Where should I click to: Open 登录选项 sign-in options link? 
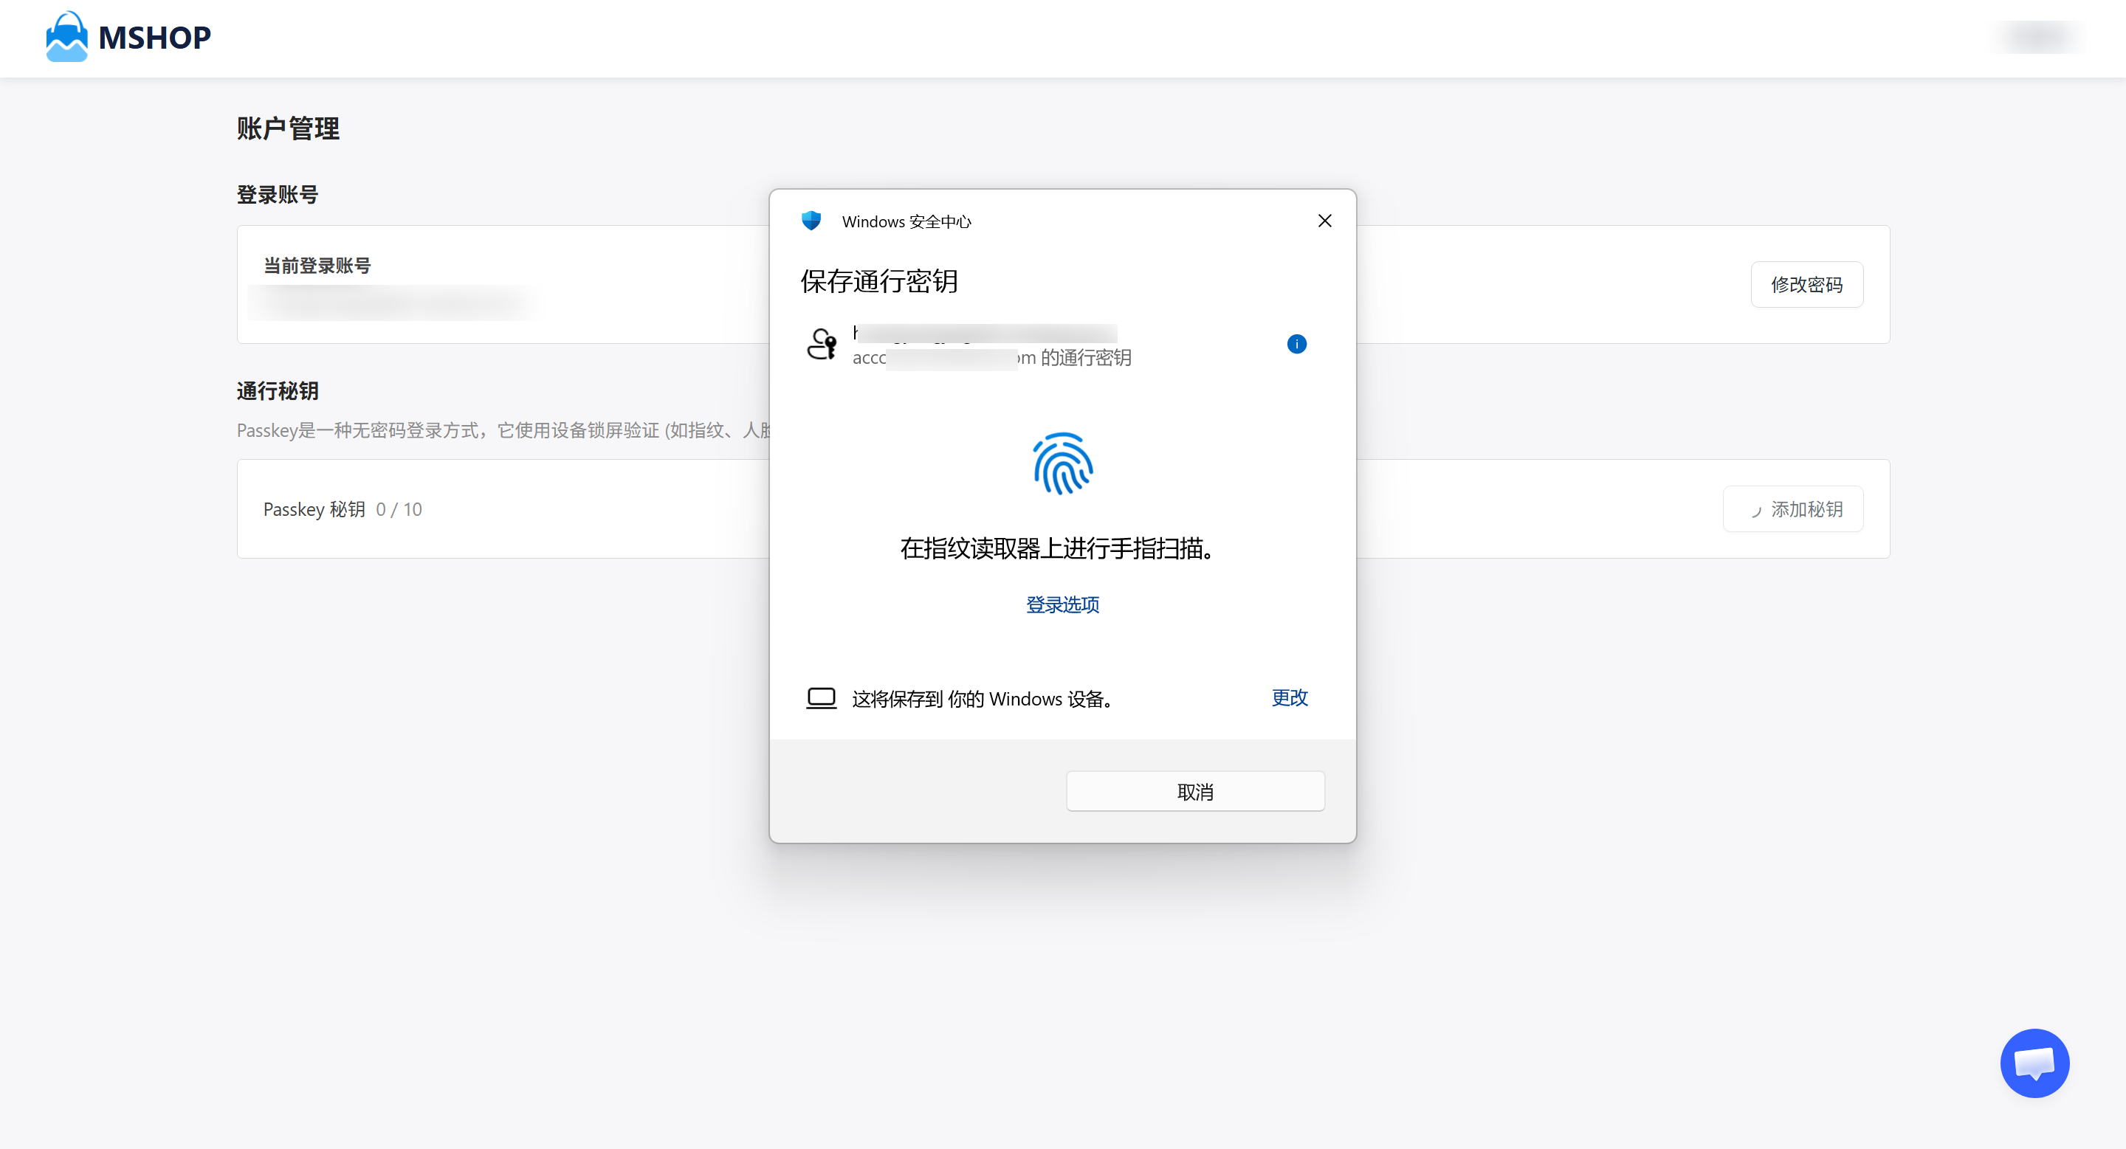(x=1062, y=604)
